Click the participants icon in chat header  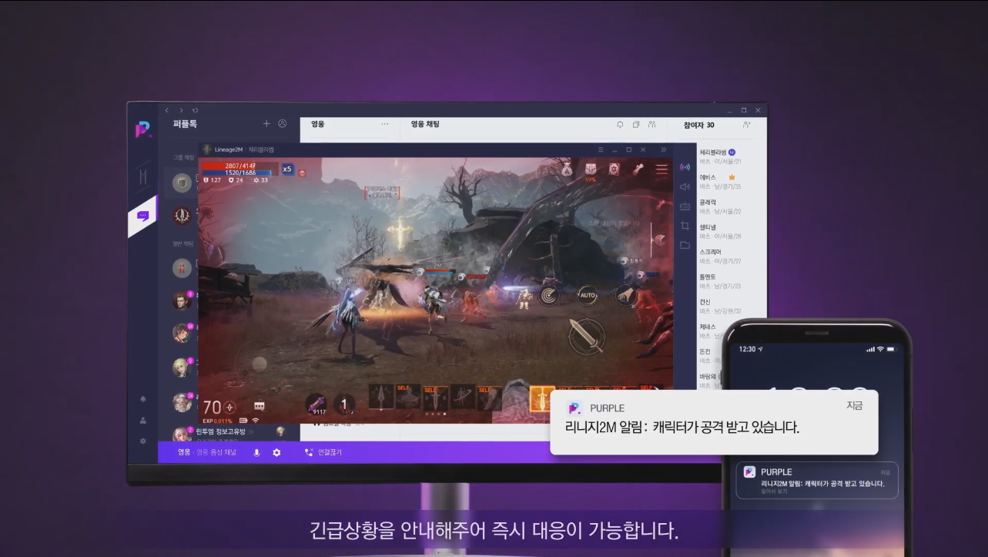(651, 124)
